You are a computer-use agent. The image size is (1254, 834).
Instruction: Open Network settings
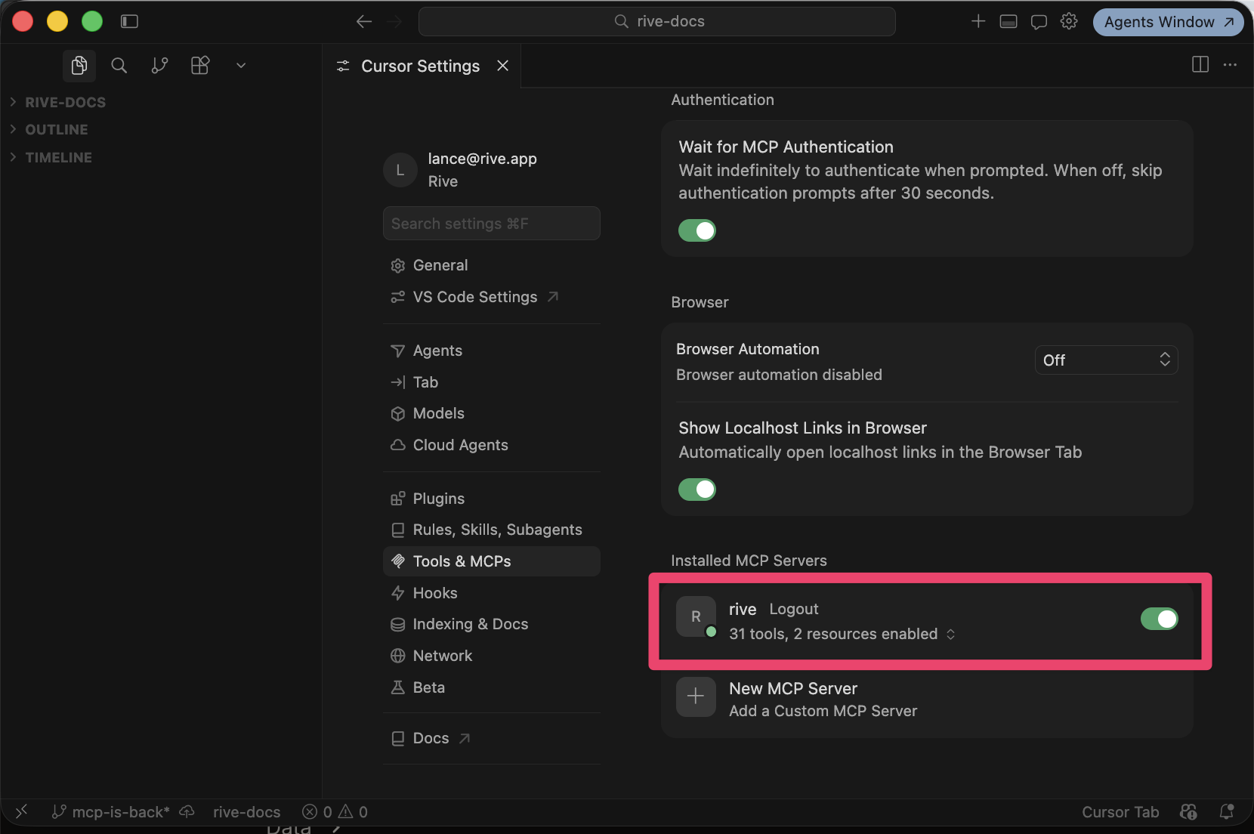pos(492,656)
